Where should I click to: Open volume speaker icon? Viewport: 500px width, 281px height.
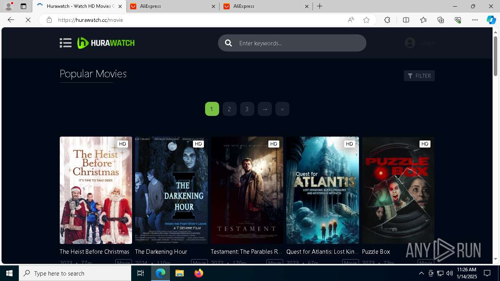coord(450,273)
